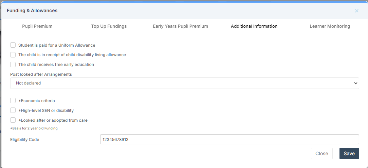Screen dimensions: 368x168
Task: Open the Learner Monitoring tab
Action: 330,26
